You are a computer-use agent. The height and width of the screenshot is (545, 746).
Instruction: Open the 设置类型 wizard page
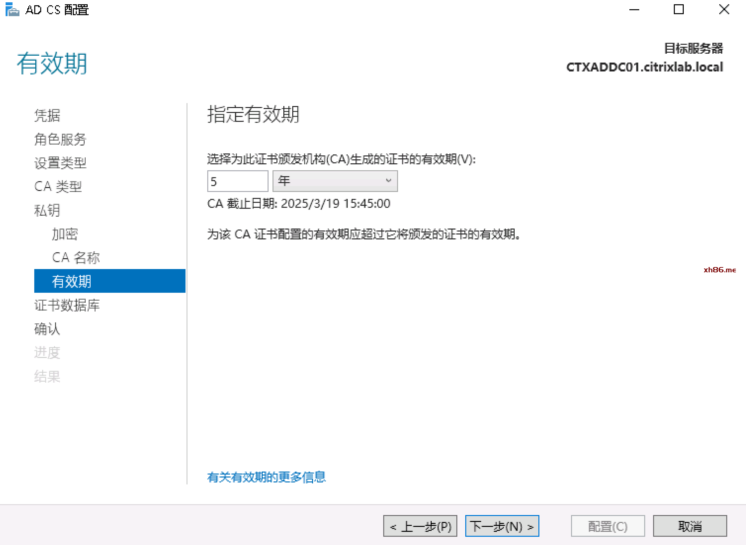point(60,163)
